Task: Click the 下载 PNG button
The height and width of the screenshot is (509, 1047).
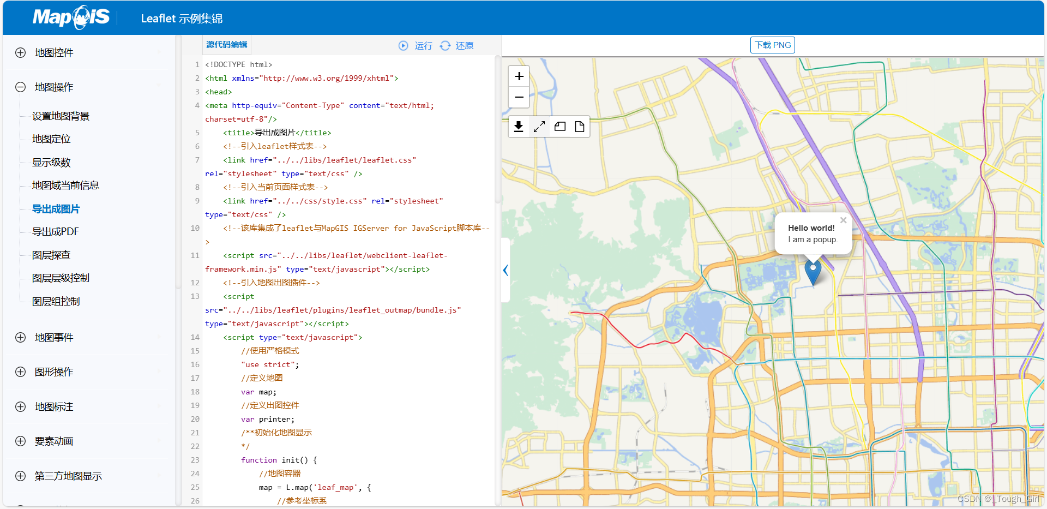Action: [772, 45]
